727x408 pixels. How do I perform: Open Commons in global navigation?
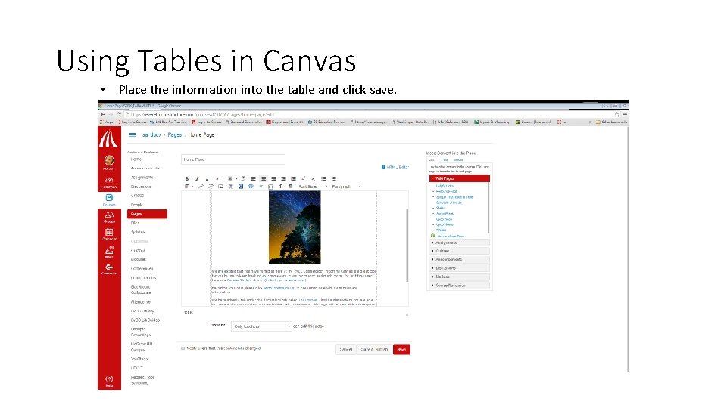(x=109, y=270)
